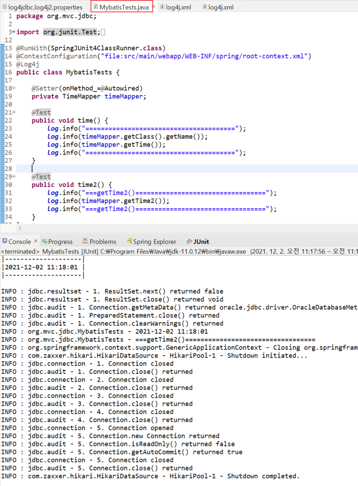Click the 'public void time2()' method signature
The height and width of the screenshot is (486, 358).
pos(72,185)
